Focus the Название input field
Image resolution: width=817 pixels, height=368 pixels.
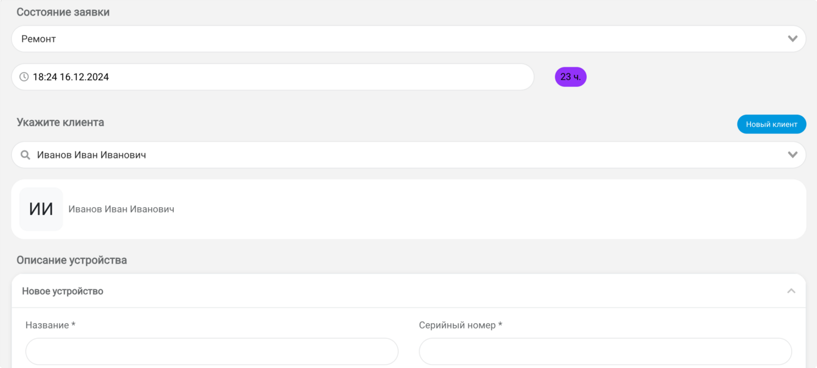pyautogui.click(x=212, y=351)
